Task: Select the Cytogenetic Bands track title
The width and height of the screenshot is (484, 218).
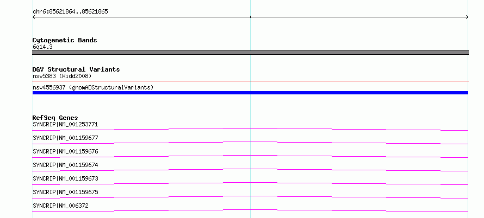Action: [65, 40]
